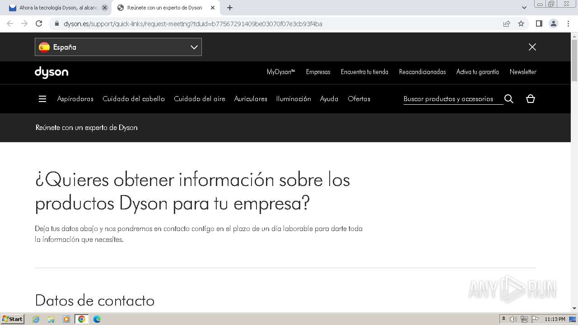This screenshot has width=578, height=325.
Task: Launch Microsoft Edge from taskbar
Action: point(97,319)
